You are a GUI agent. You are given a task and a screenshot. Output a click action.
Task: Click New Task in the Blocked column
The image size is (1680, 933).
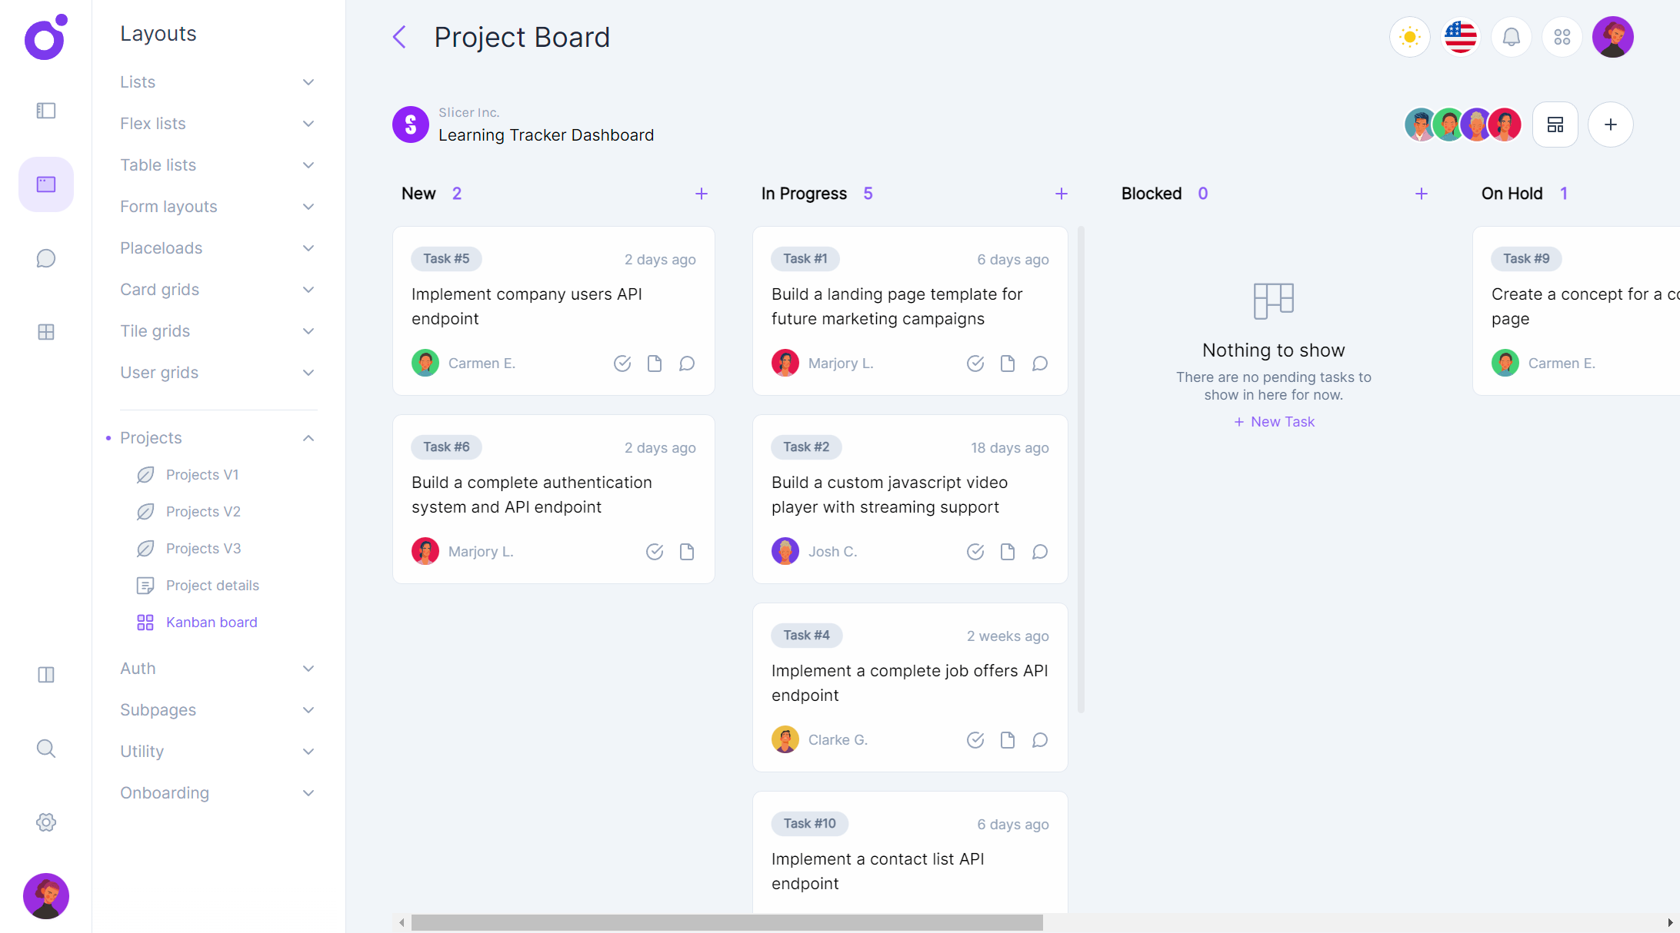point(1273,421)
